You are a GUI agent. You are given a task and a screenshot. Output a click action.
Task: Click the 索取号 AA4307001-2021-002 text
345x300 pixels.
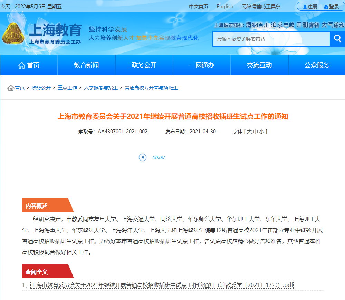pyautogui.click(x=113, y=132)
